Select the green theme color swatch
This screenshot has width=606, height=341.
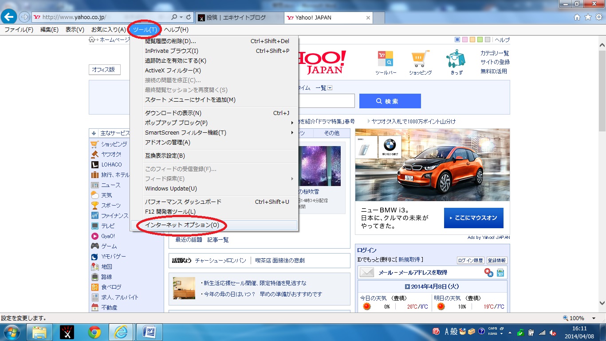[480, 40]
